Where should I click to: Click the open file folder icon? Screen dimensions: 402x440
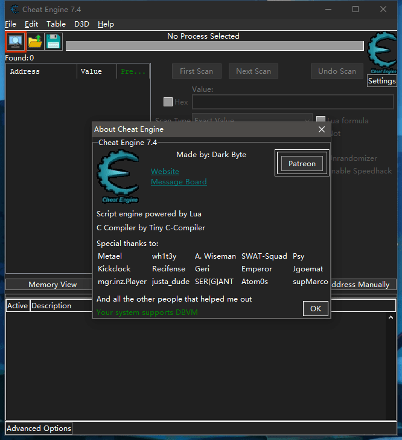pyautogui.click(x=35, y=42)
